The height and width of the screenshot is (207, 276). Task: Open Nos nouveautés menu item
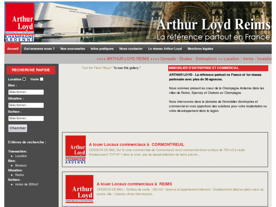point(73,49)
